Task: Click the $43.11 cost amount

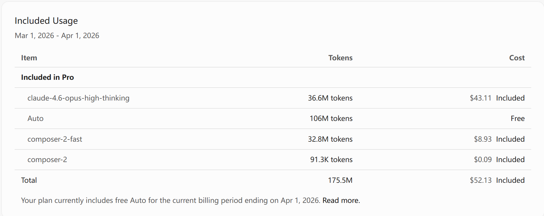Action: (x=481, y=98)
